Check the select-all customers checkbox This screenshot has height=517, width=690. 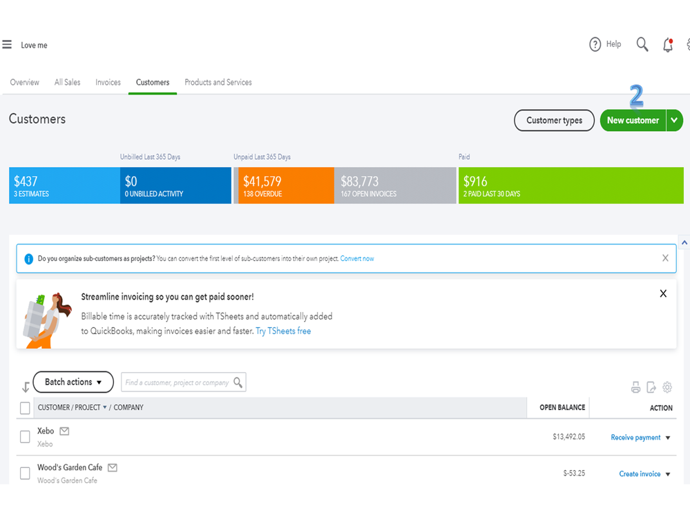coord(25,408)
